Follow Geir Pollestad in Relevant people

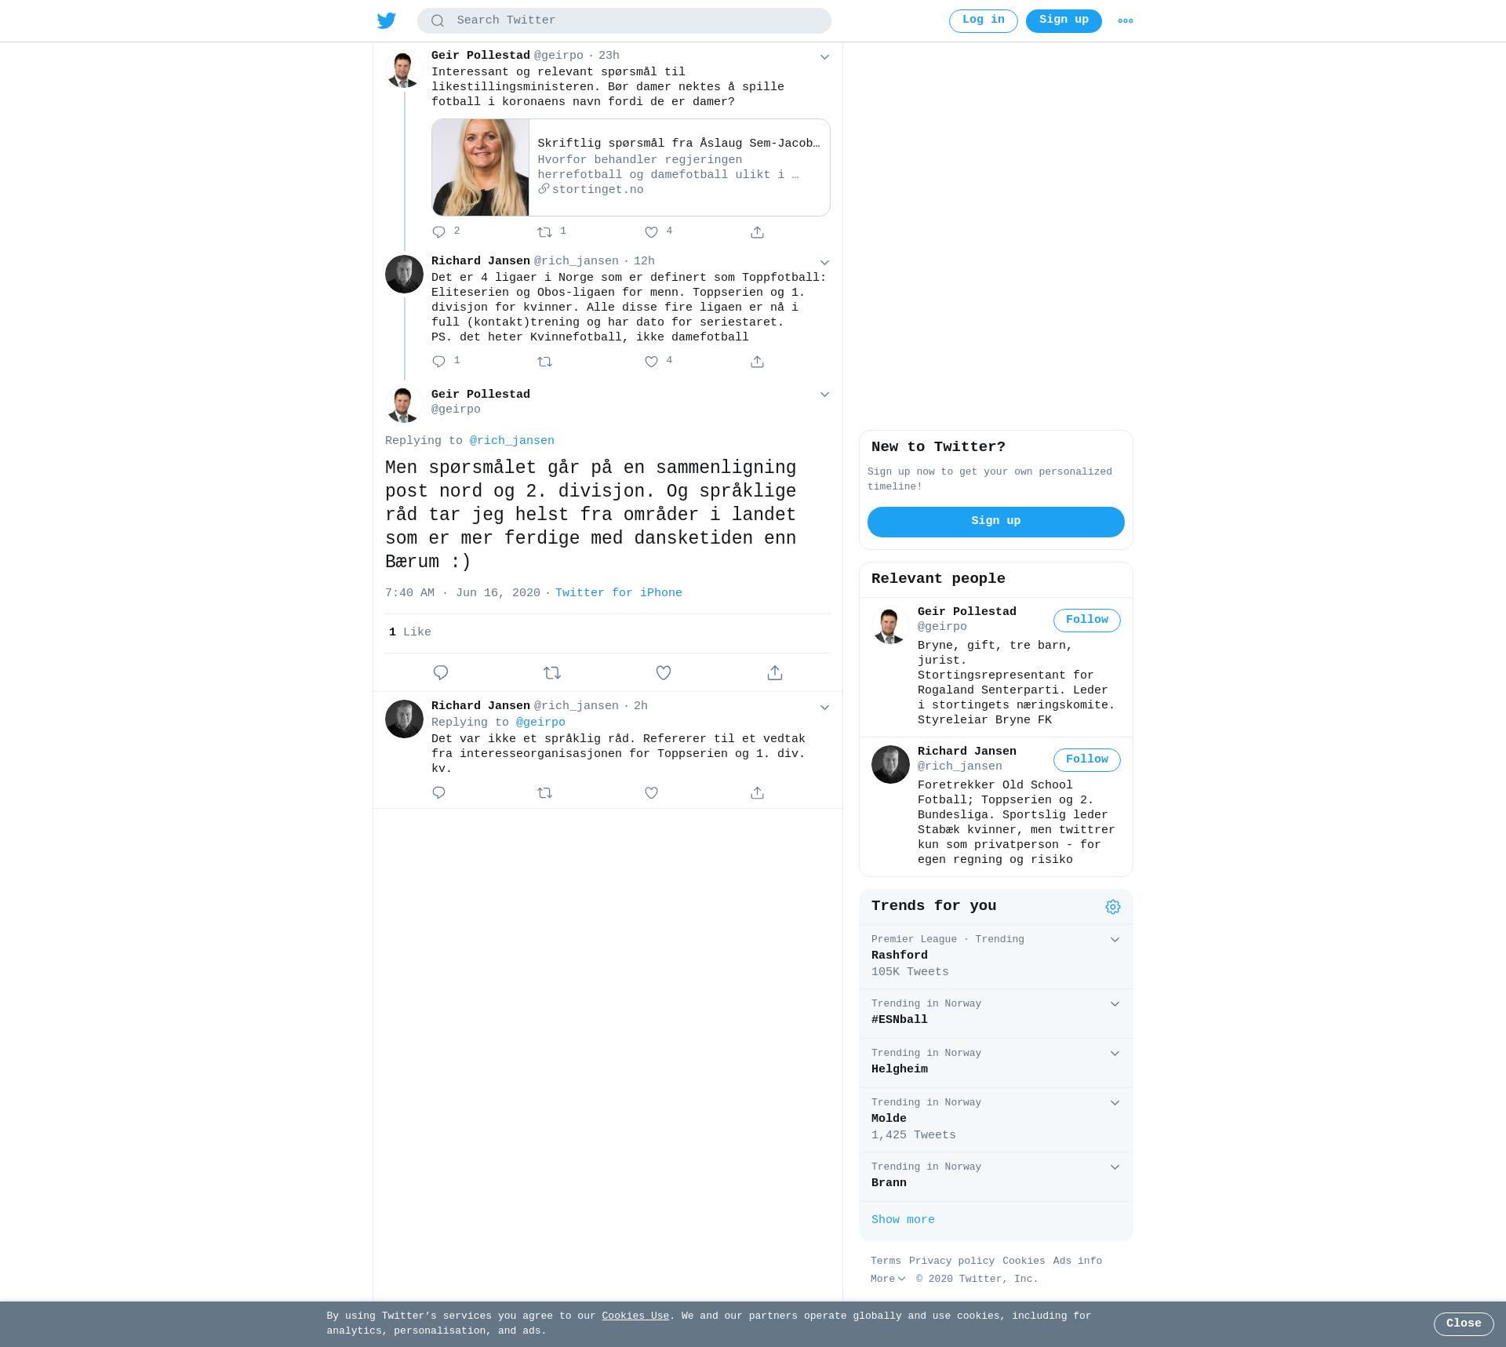[x=1087, y=620]
